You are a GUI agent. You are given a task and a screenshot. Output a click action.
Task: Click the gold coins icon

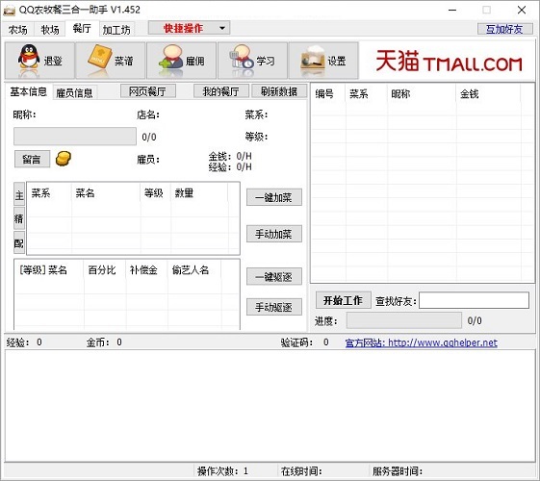click(64, 159)
